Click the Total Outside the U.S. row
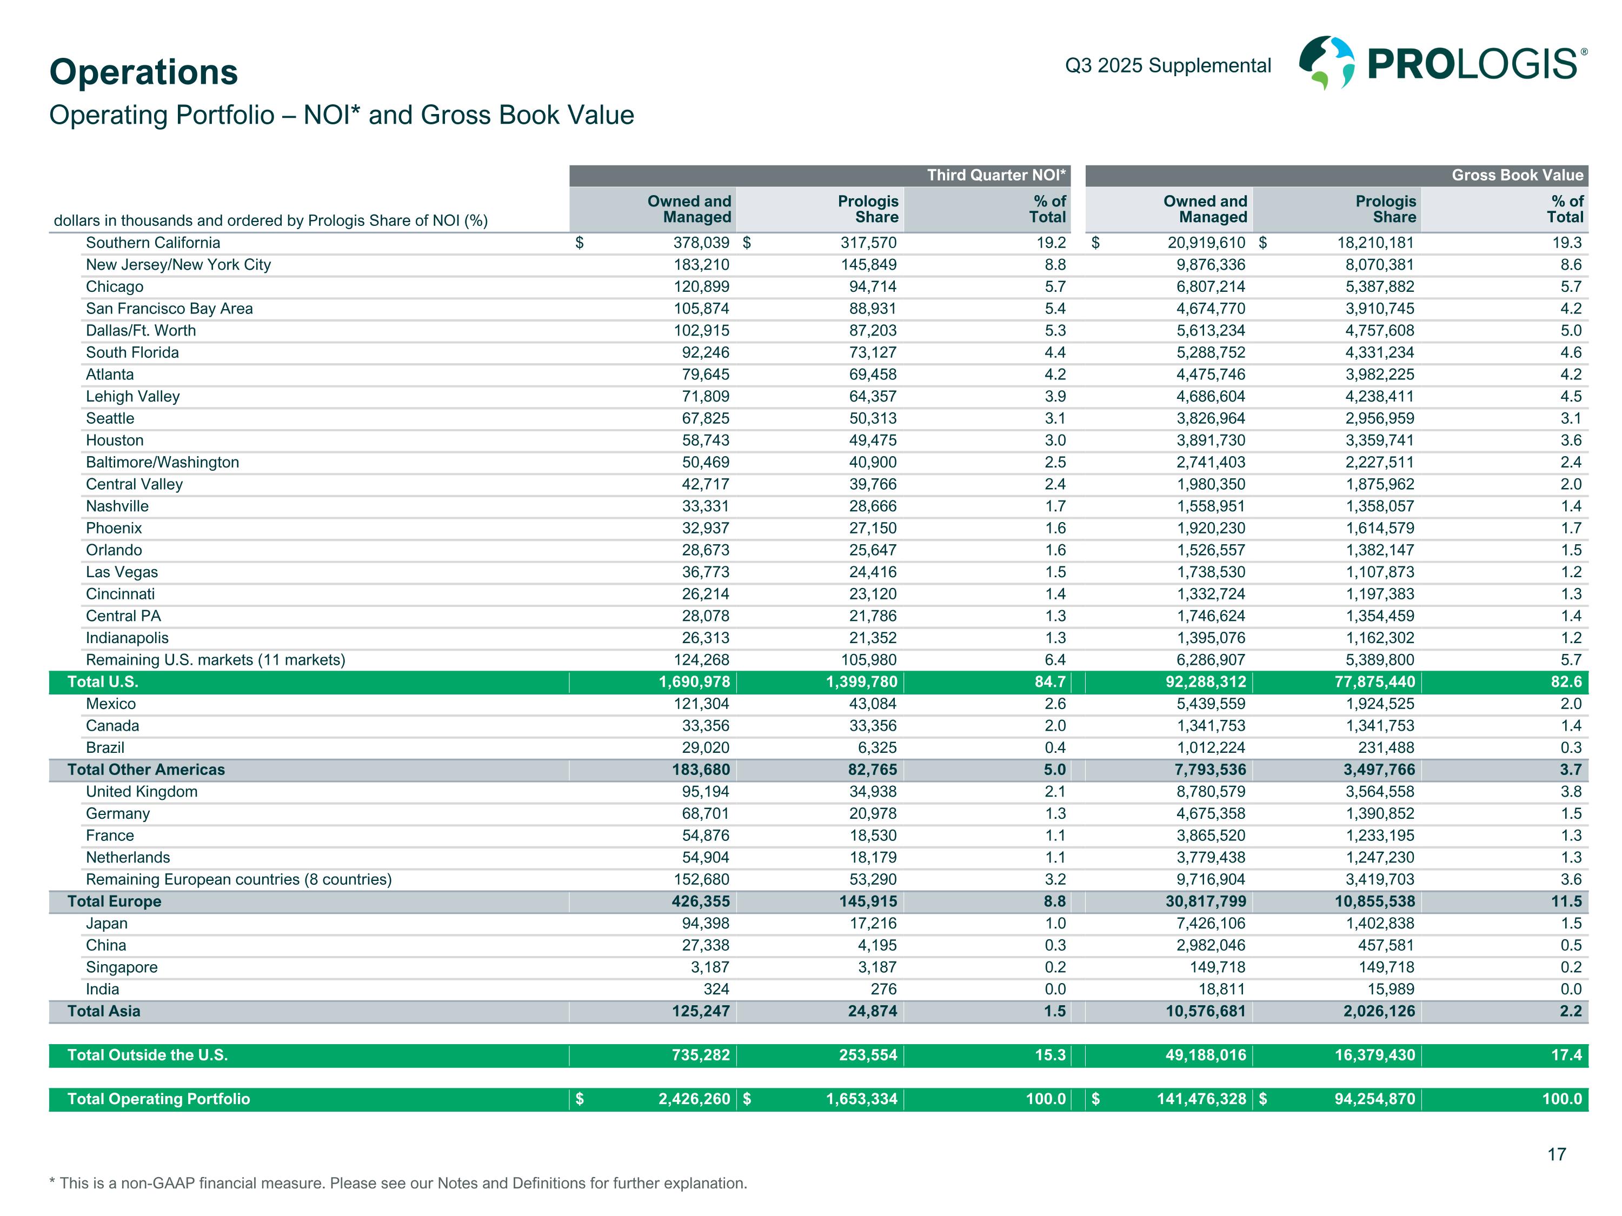Image resolution: width=1622 pixels, height=1216 pixels. point(148,1055)
